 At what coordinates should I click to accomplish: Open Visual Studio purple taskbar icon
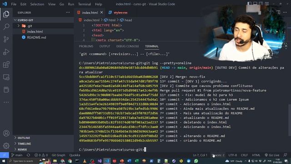pyautogui.click(x=100, y=161)
